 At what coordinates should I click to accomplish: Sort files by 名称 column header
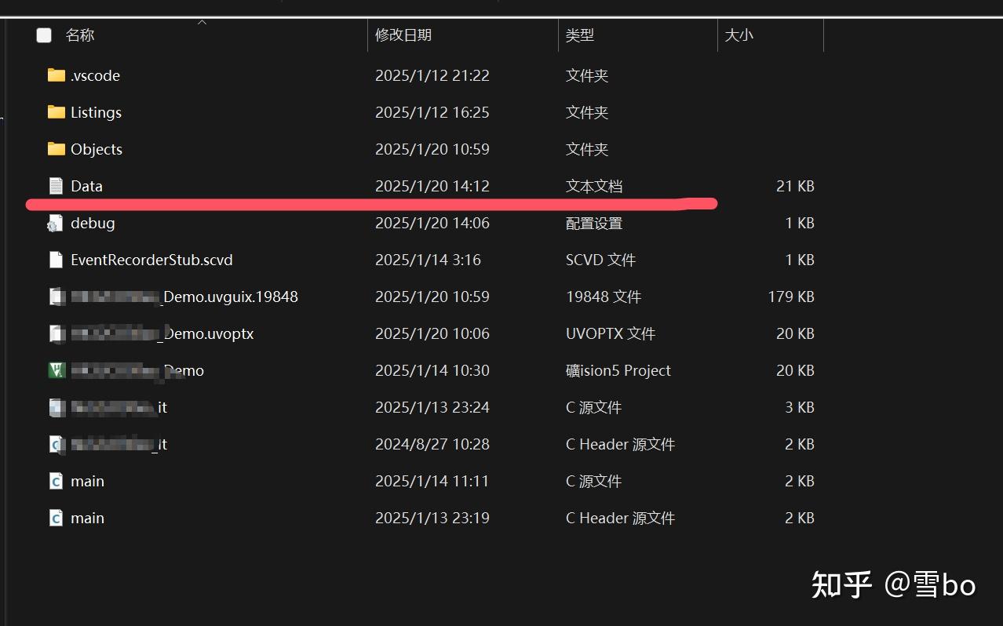80,35
